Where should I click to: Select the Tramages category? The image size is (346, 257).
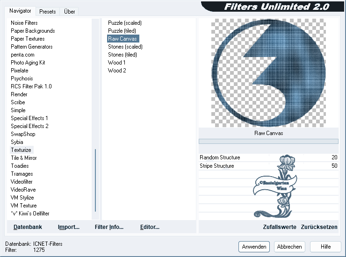click(x=22, y=174)
